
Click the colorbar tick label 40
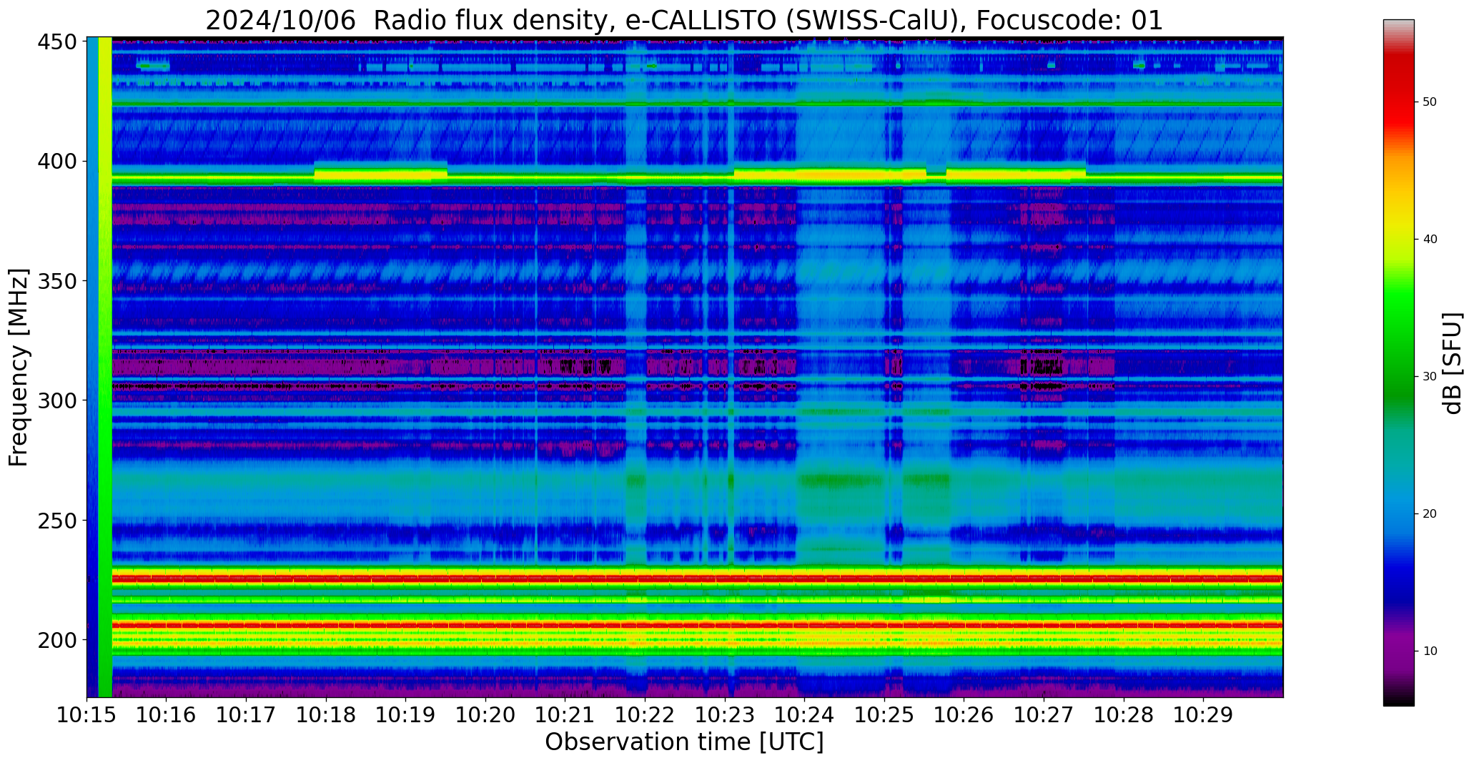click(x=1430, y=240)
